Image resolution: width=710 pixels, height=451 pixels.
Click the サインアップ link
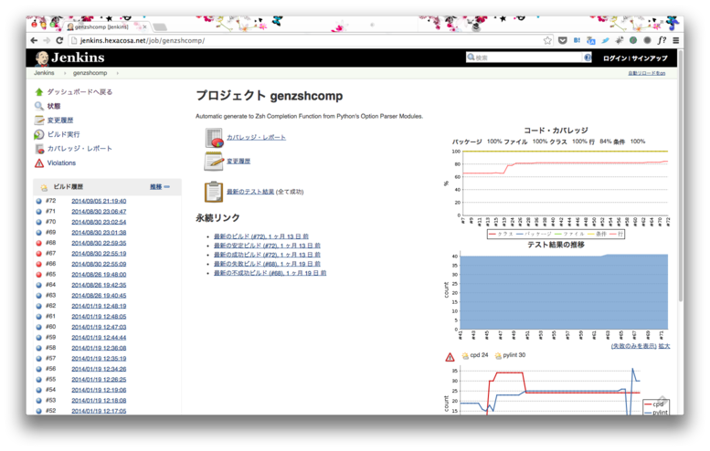pos(650,58)
